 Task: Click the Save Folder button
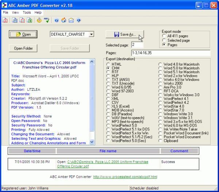point(70,48)
